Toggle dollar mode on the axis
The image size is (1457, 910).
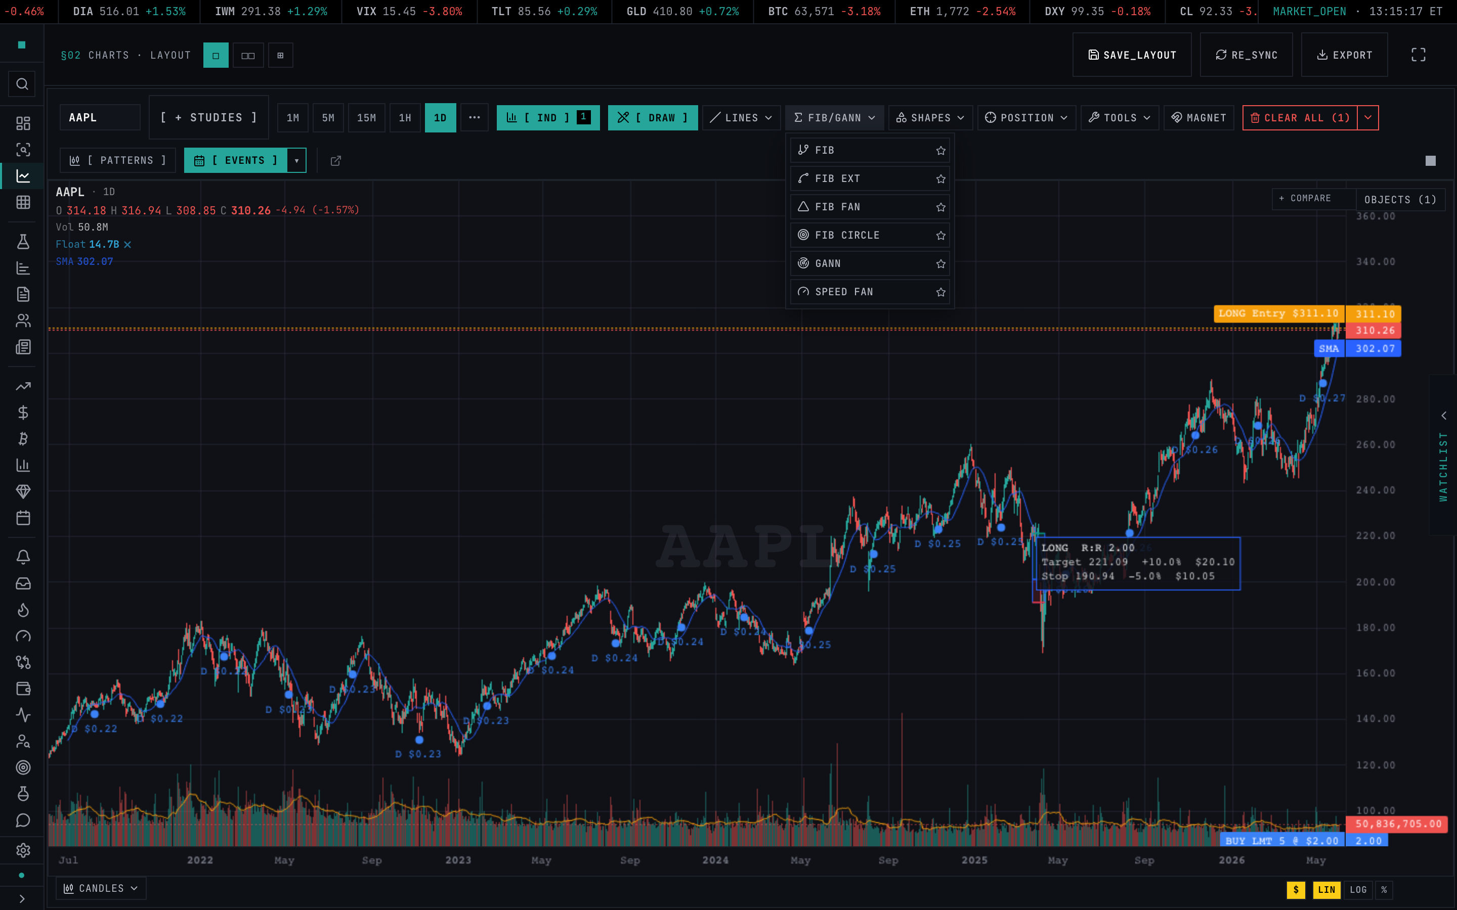[x=1296, y=890]
